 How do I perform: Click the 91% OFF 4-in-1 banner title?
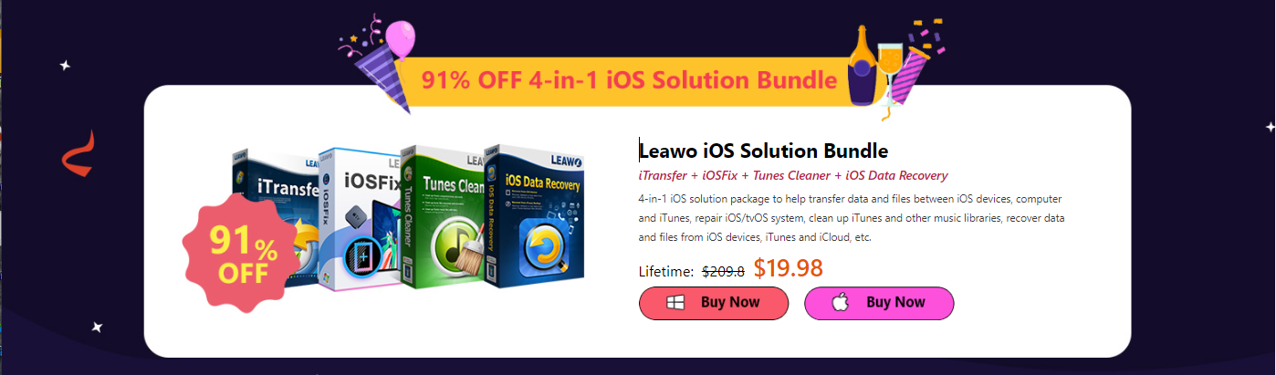click(630, 79)
